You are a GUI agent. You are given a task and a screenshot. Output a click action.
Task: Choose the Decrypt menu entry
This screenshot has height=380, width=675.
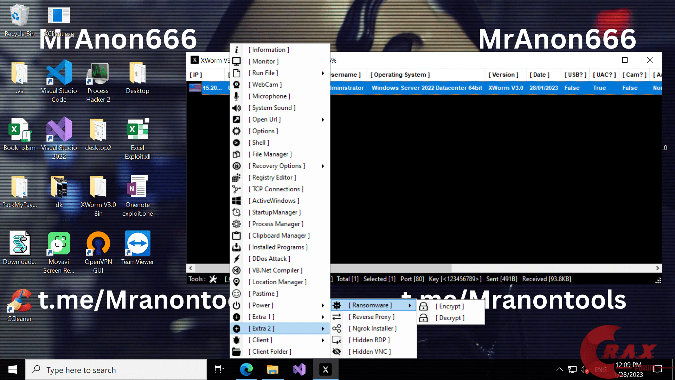click(x=451, y=318)
